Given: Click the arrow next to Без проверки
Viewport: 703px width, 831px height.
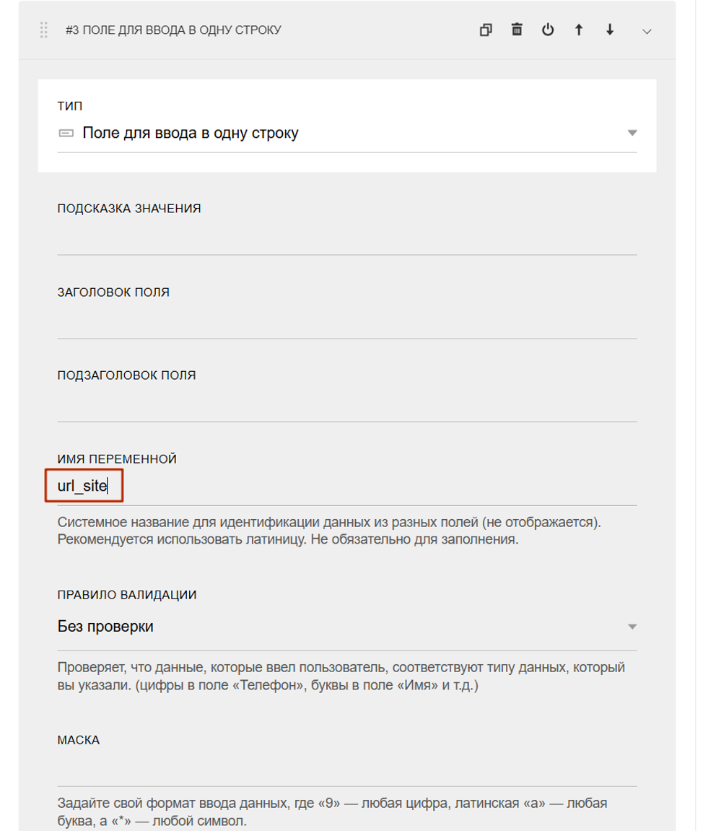Looking at the screenshot, I should pos(632,627).
